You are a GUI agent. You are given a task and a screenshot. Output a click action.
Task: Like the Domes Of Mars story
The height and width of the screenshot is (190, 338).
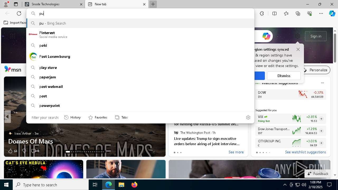coord(10,151)
